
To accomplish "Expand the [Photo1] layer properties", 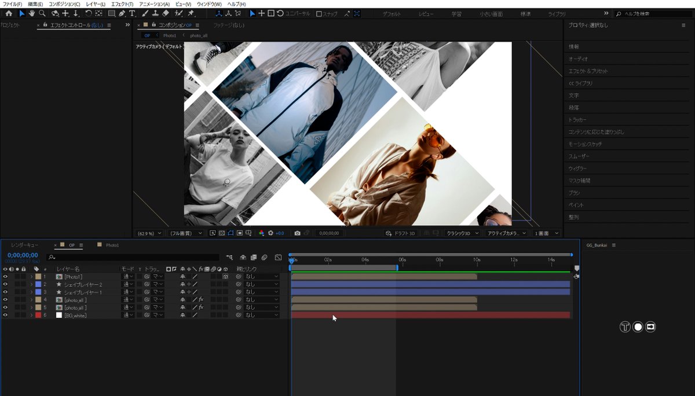I will (31, 277).
